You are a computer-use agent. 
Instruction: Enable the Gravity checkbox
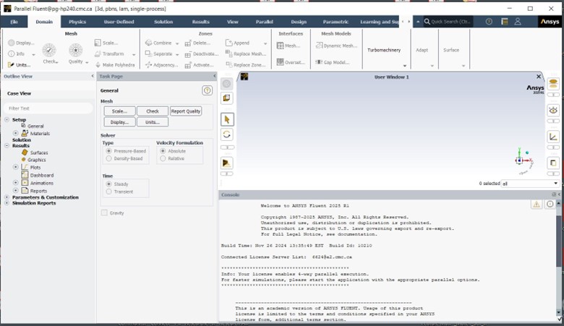[104, 213]
